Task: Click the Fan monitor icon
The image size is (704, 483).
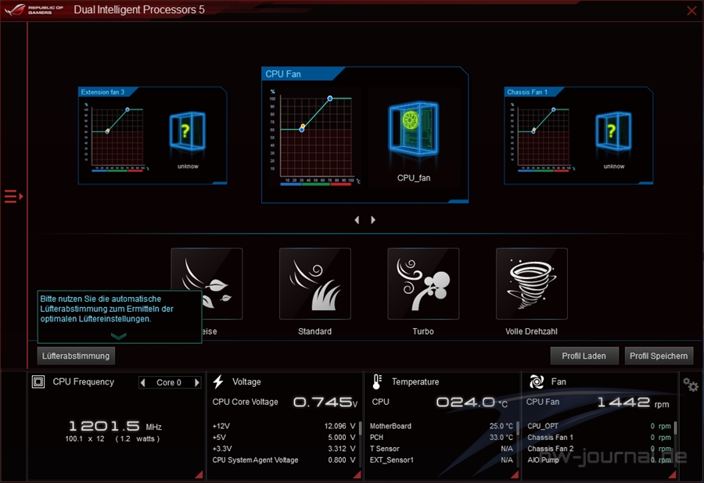Action: click(x=537, y=381)
